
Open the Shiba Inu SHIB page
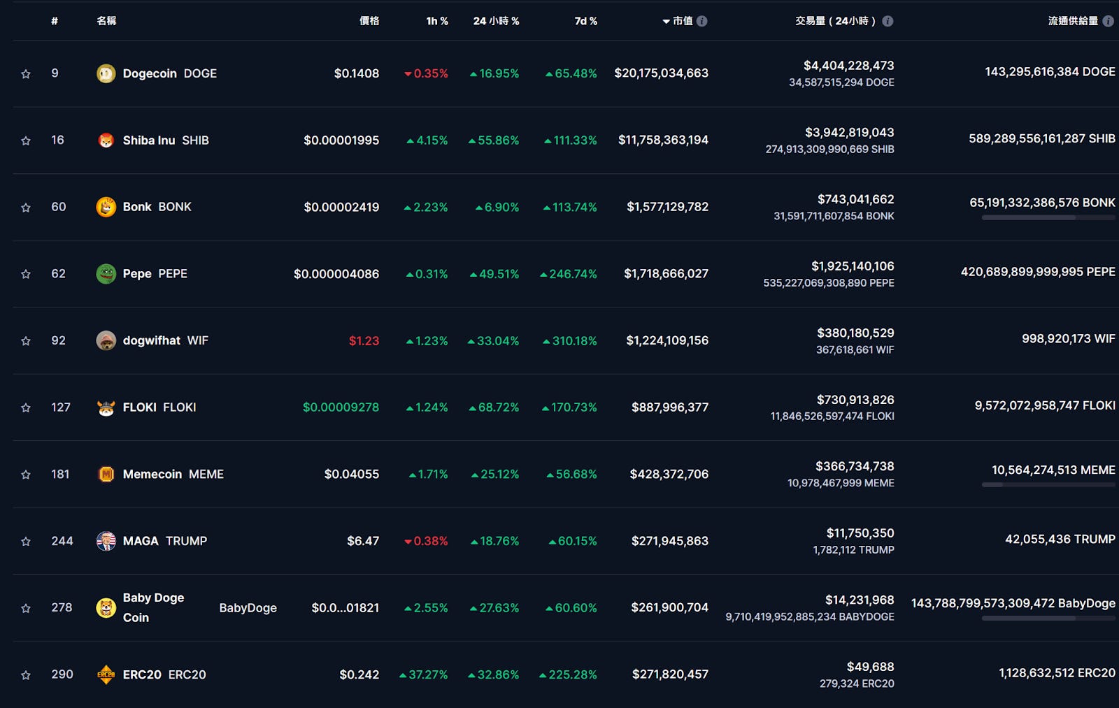click(166, 140)
